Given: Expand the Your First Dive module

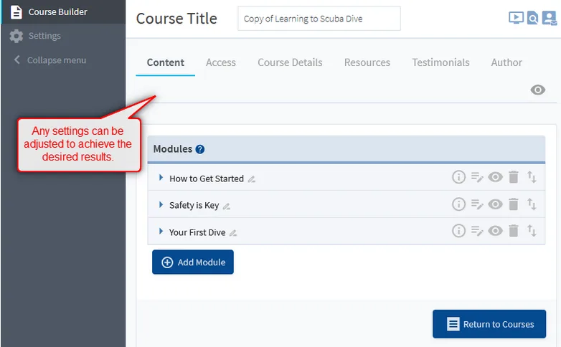Looking at the screenshot, I should click(161, 232).
